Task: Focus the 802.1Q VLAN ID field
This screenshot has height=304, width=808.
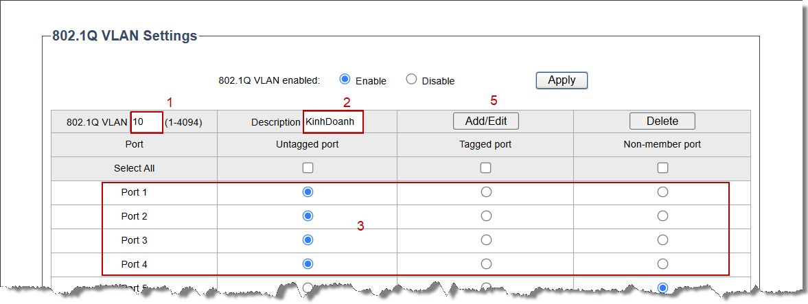Action: pos(147,123)
